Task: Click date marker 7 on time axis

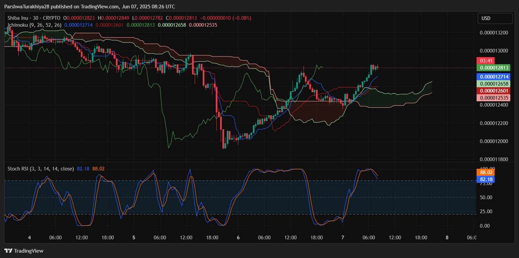Action: coord(343,238)
